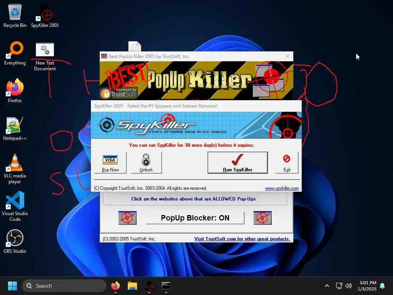The height and width of the screenshot is (295, 393).
Task: Select the text file icon behind the PopUp Killer window
Action: tap(135, 46)
